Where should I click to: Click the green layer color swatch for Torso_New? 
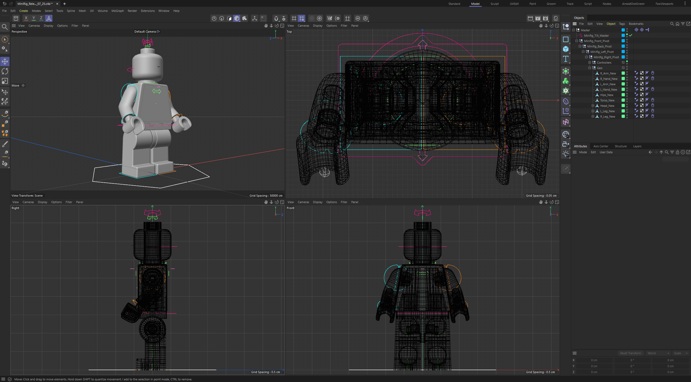(x=623, y=100)
